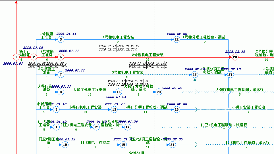Screen dimensions: 274x154
Task: Click start date 2006.01.01
Action: pyautogui.click(x=13, y=64)
